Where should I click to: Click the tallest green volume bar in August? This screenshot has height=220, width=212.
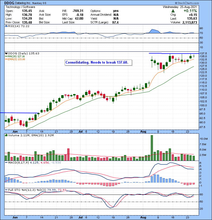152,148
